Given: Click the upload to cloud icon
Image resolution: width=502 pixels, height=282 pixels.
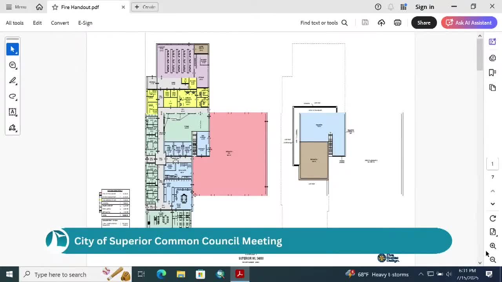Looking at the screenshot, I should point(381,23).
